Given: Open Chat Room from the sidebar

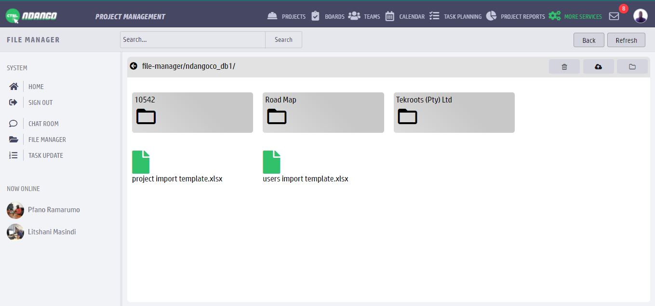Looking at the screenshot, I should point(43,124).
